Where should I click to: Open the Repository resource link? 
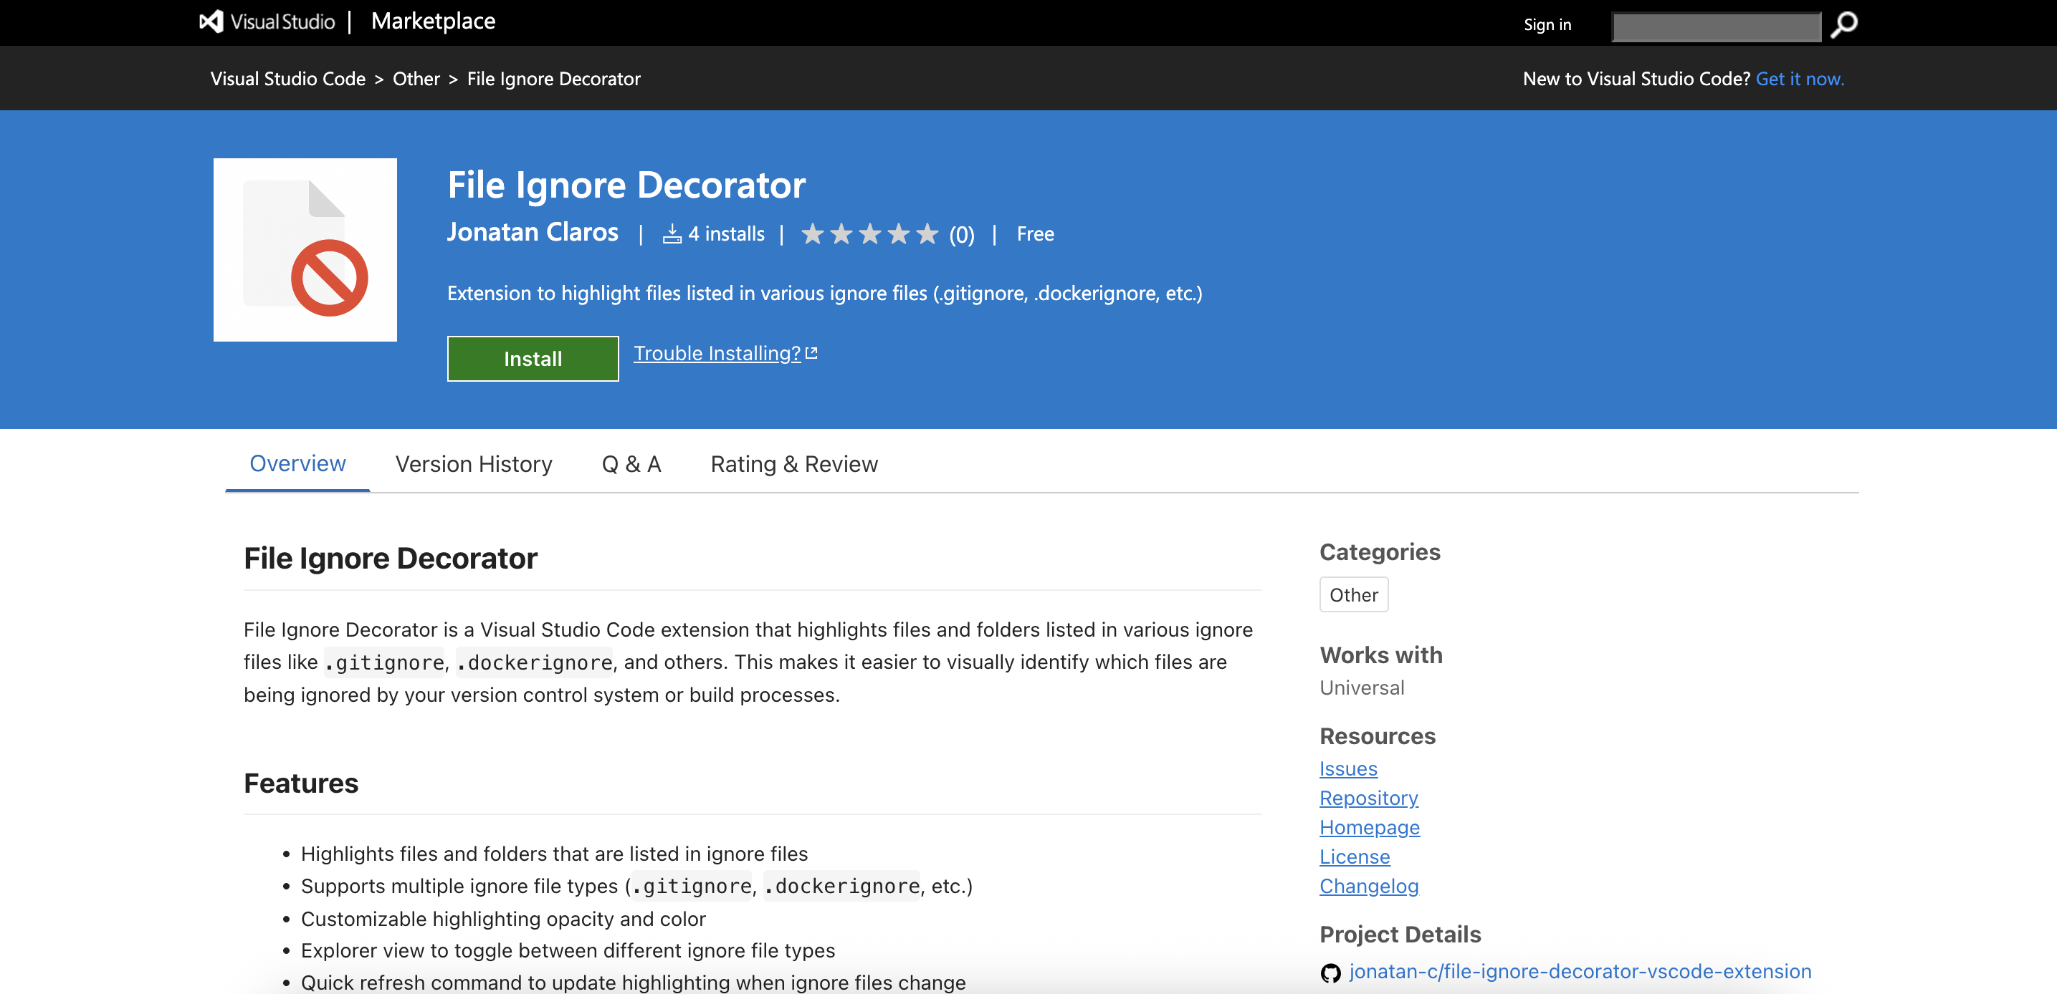1369,798
